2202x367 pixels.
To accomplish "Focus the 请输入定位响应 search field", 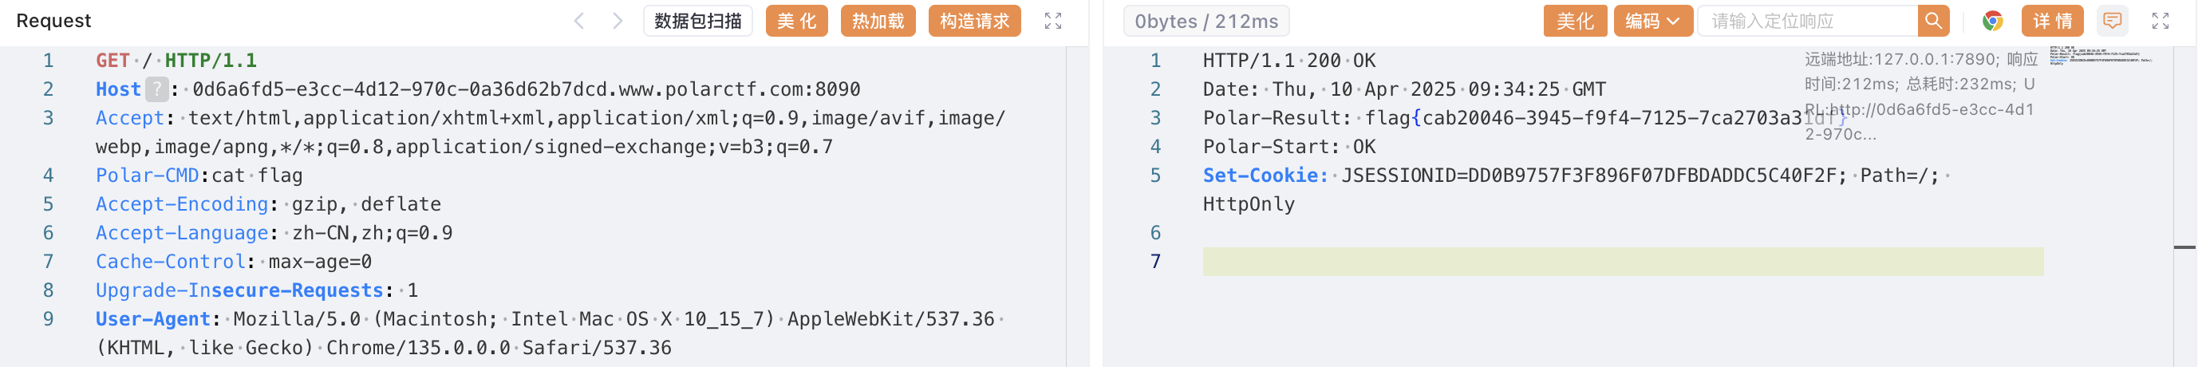I will click(x=1808, y=21).
